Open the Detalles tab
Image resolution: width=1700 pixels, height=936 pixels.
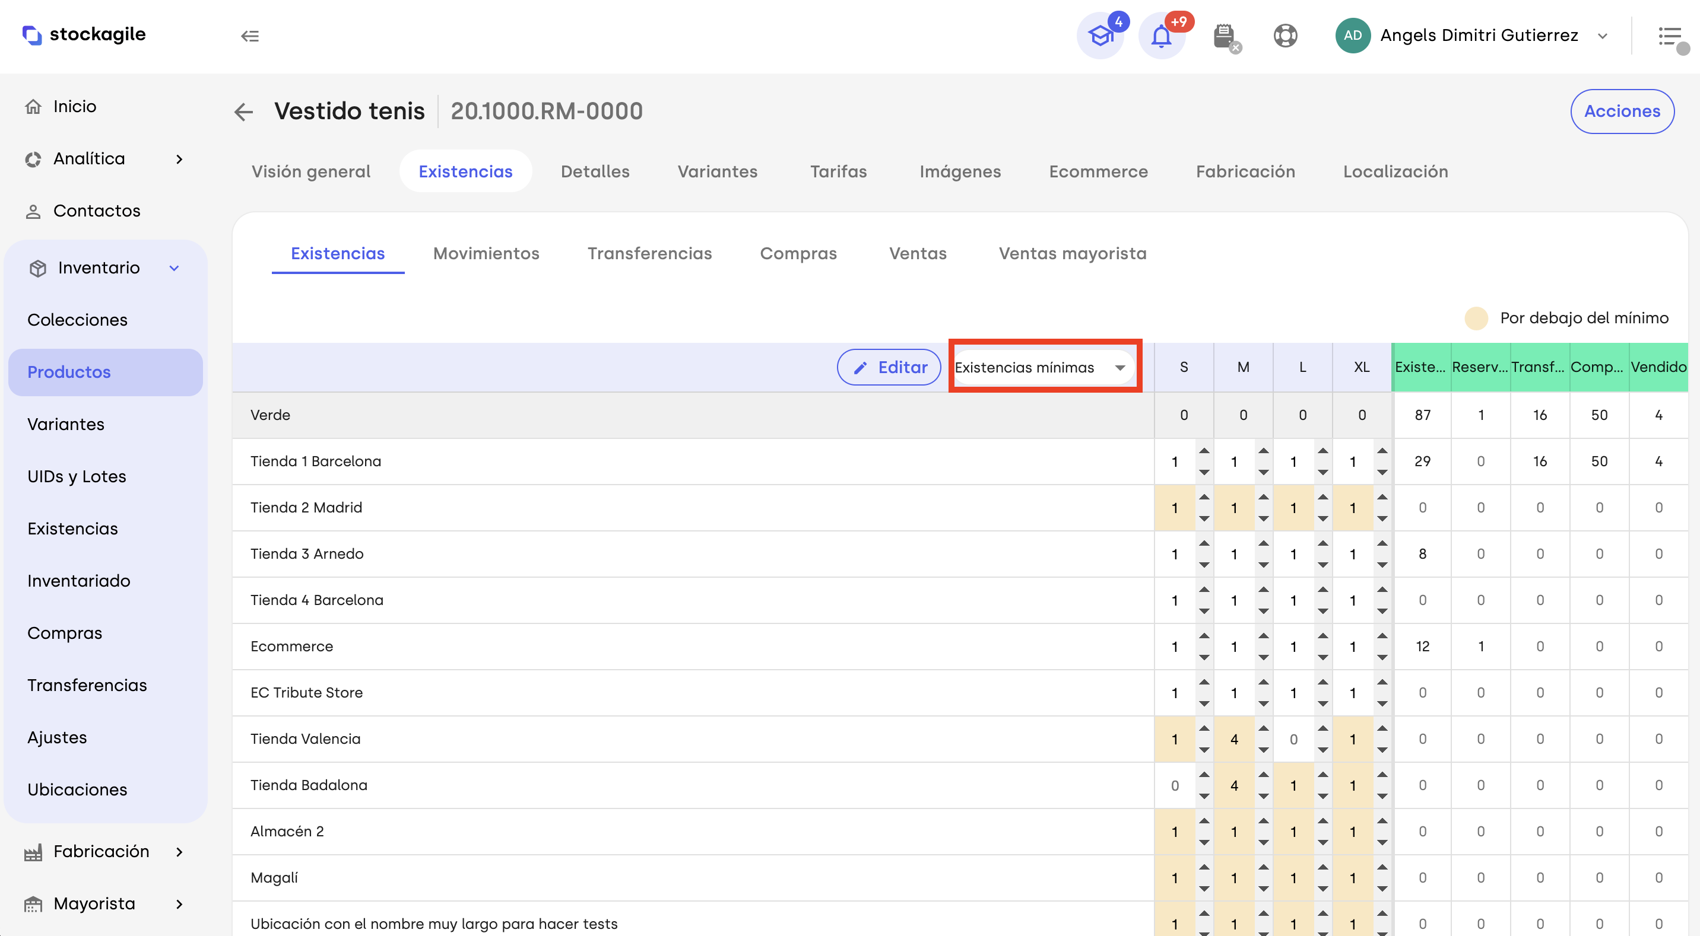[595, 171]
